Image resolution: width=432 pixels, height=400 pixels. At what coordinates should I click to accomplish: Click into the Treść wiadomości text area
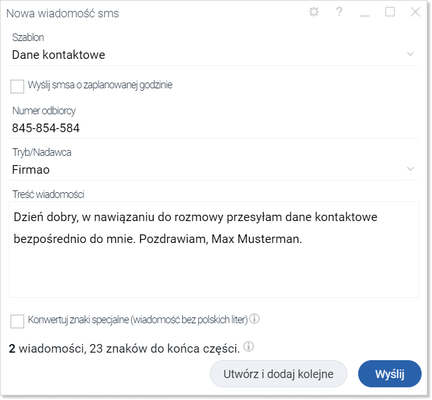tap(214, 249)
